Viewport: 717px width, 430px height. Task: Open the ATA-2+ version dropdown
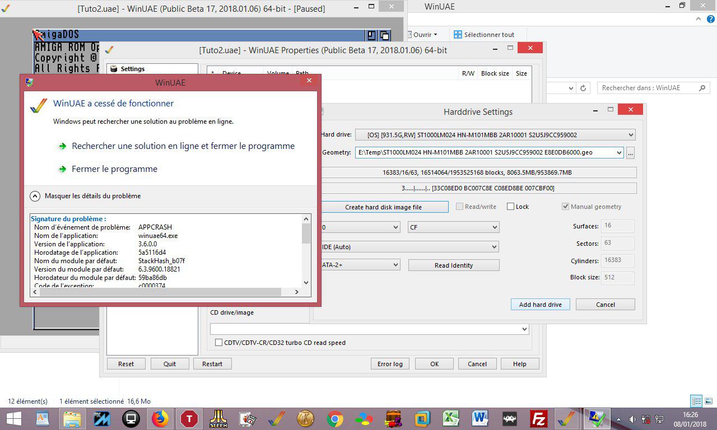[395, 265]
